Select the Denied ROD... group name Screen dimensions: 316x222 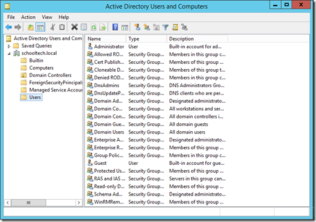109,78
